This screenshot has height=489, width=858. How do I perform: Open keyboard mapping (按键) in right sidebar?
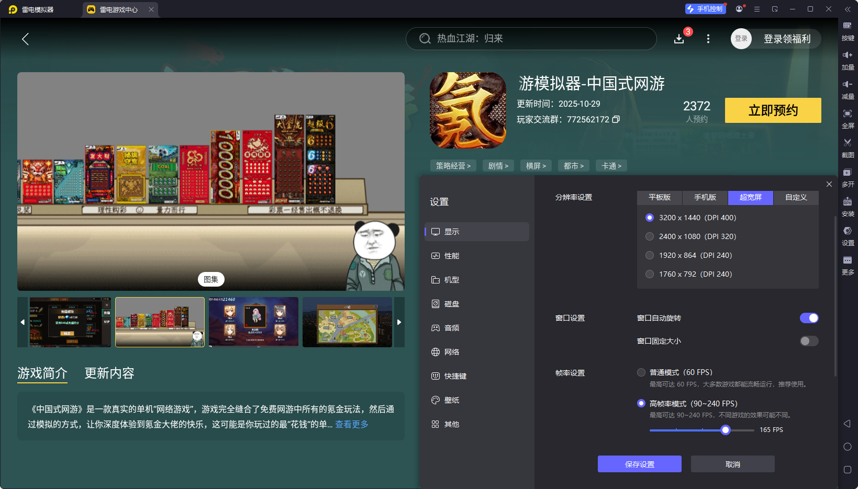pos(848,31)
